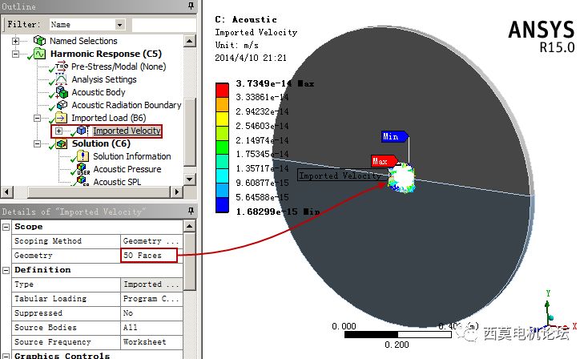Click the blue Min probe label

click(394, 136)
